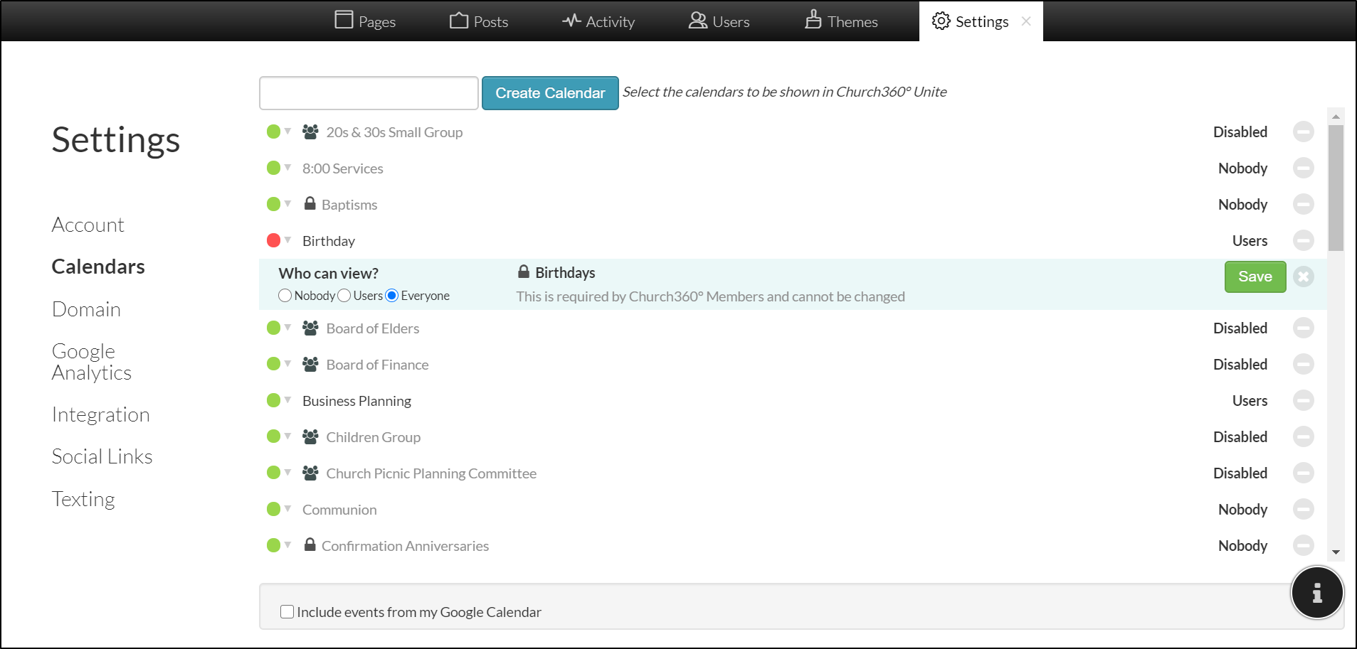Image resolution: width=1357 pixels, height=649 pixels.
Task: Click the group icon beside Board of Elders
Action: [x=310, y=328]
